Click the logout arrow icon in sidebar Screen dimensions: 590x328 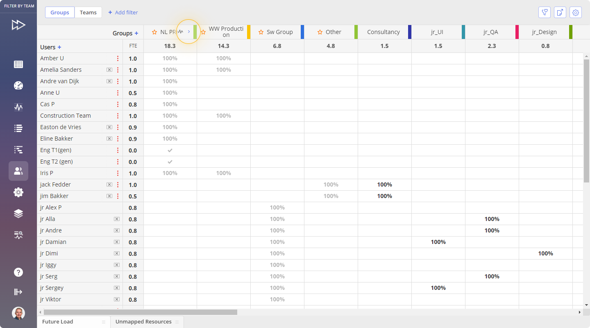tap(18, 292)
